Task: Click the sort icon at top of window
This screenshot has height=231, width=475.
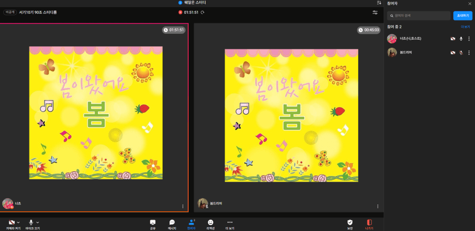Action: (379, 3)
